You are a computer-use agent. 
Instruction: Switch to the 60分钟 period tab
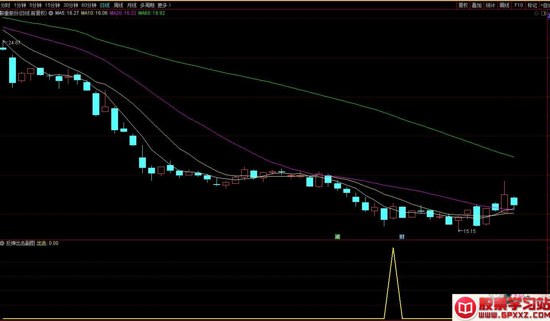pos(89,5)
